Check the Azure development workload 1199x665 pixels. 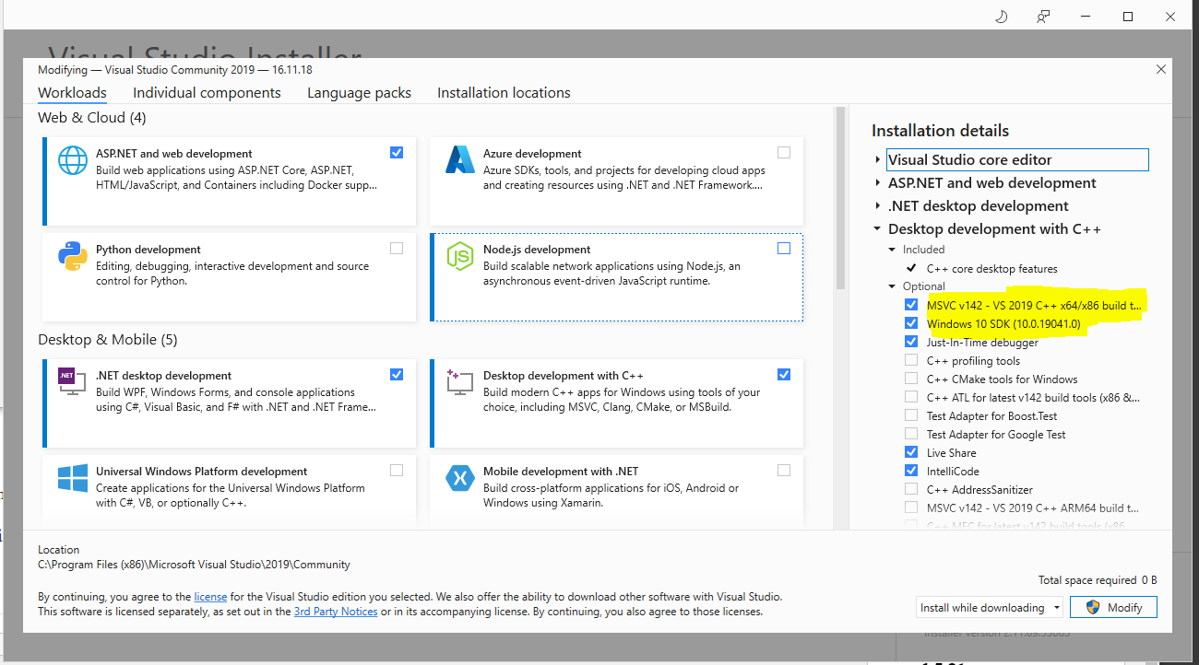(784, 153)
